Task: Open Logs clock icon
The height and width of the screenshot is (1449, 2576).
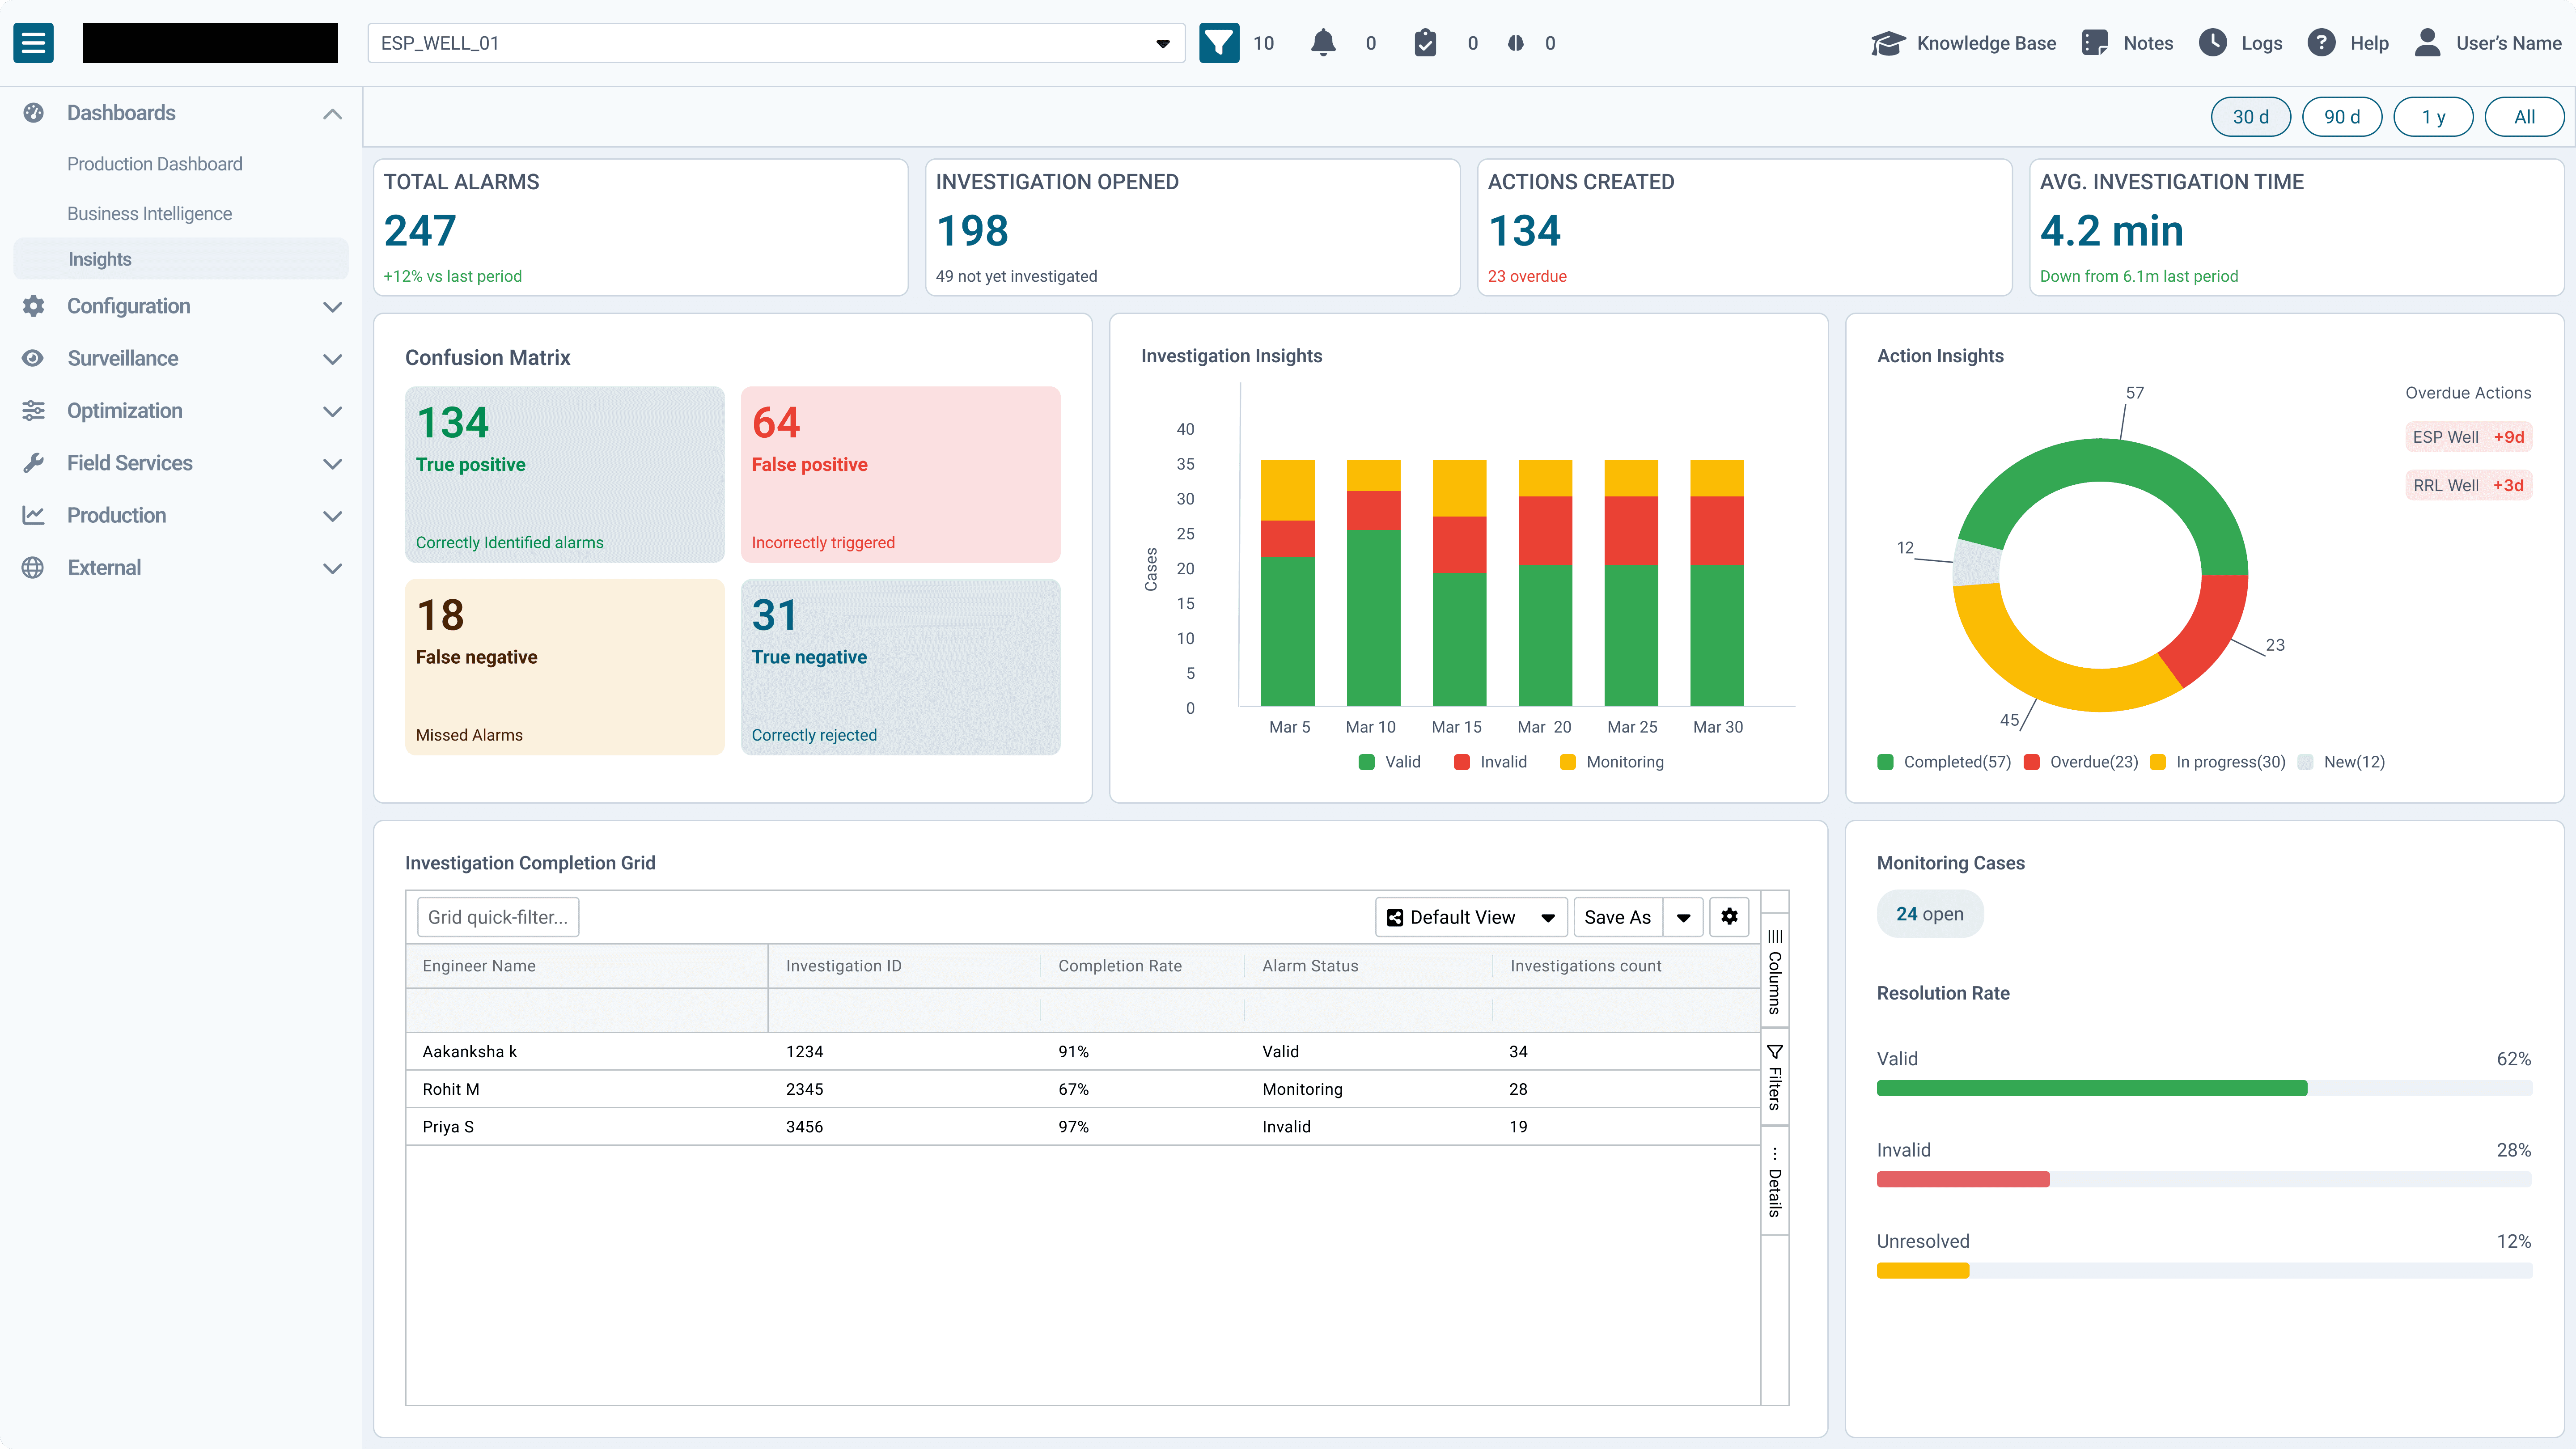Action: (x=2213, y=43)
